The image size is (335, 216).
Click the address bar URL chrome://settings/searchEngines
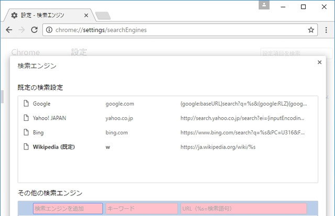[101, 30]
